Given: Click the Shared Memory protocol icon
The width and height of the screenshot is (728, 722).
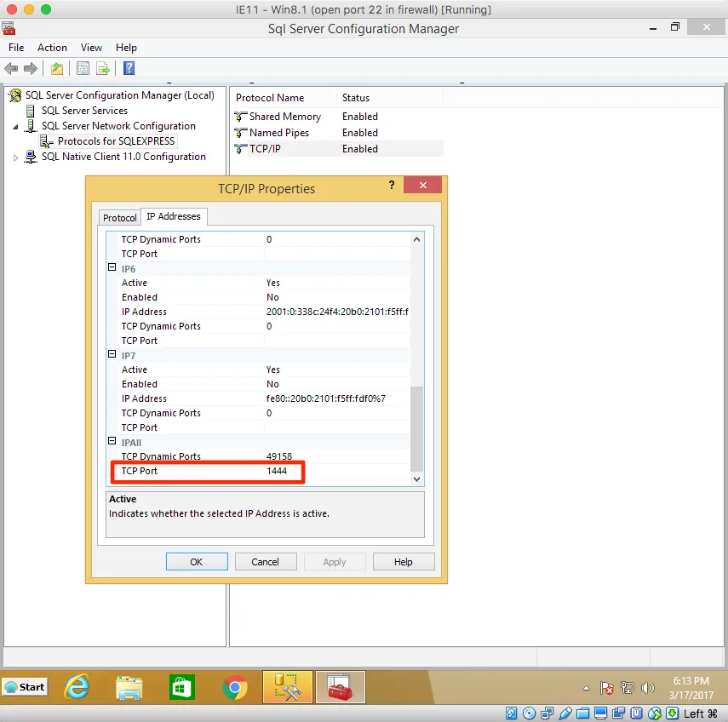Looking at the screenshot, I should pos(240,116).
